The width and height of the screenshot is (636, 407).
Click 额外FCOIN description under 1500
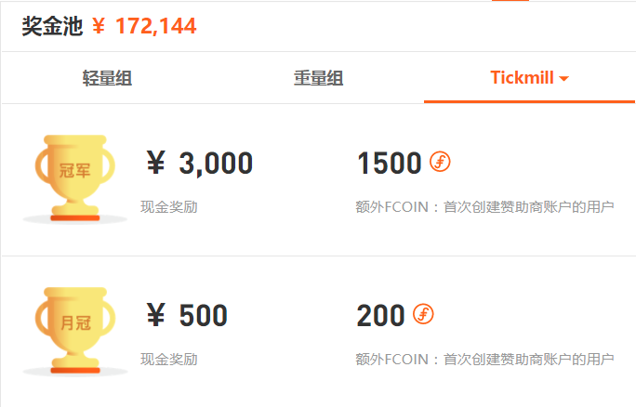click(484, 206)
